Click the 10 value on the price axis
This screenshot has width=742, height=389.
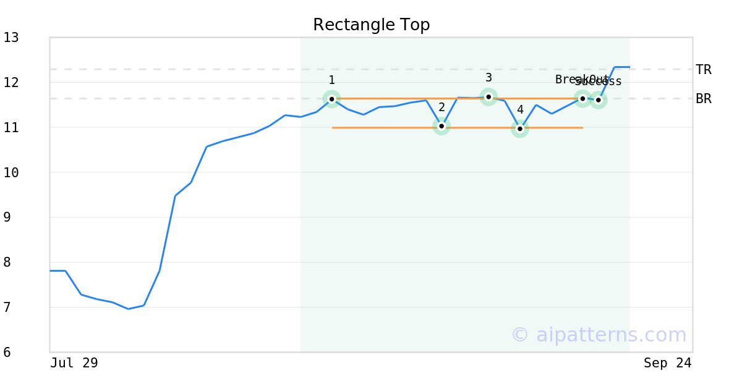pos(11,172)
